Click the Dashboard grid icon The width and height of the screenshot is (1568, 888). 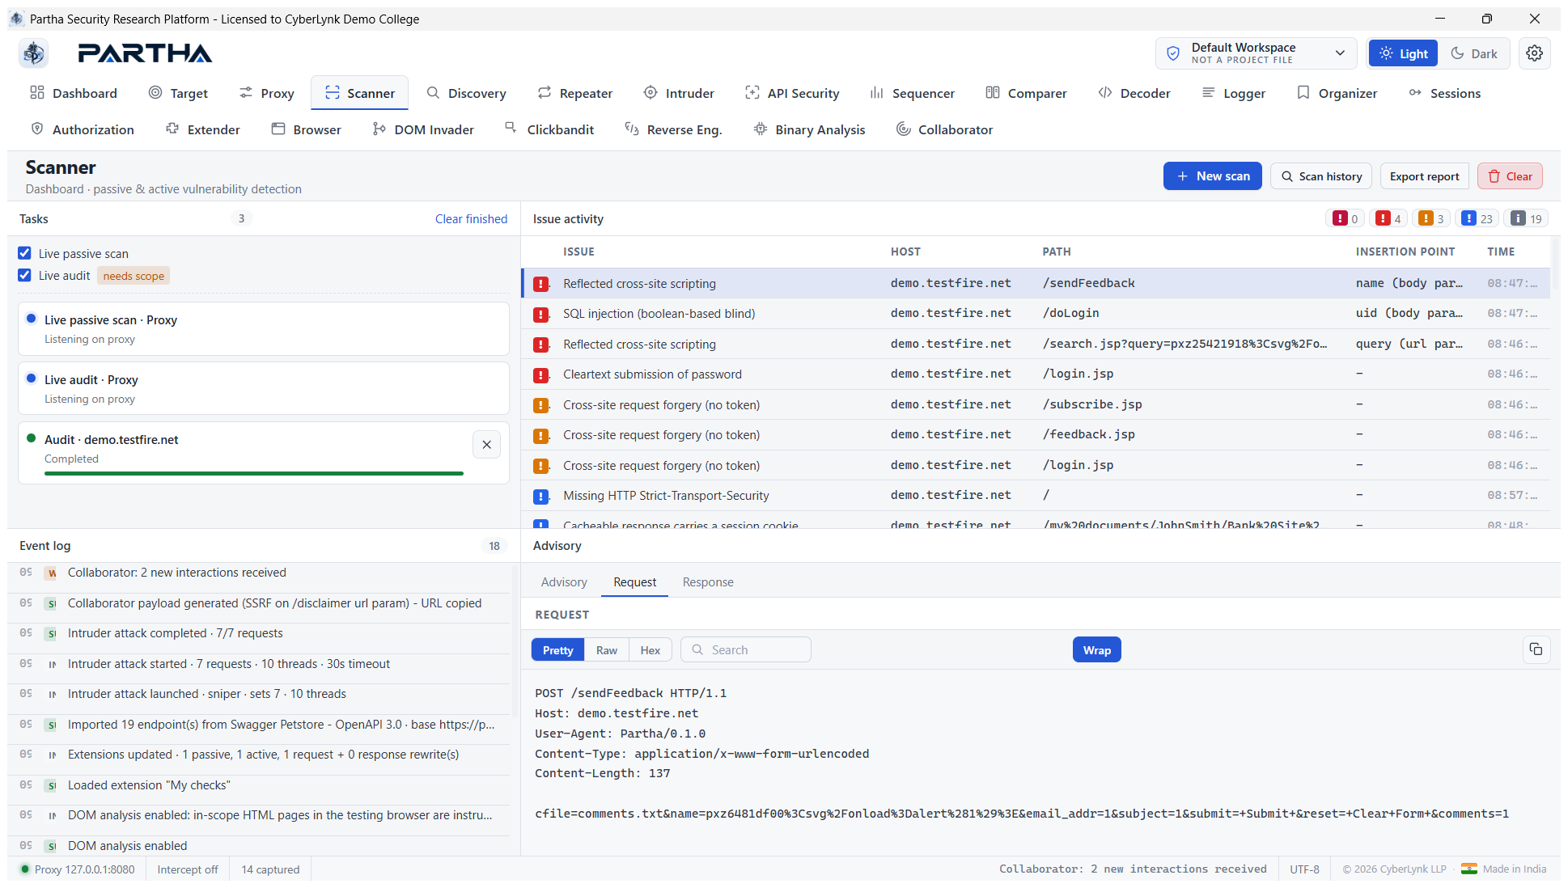click(37, 93)
